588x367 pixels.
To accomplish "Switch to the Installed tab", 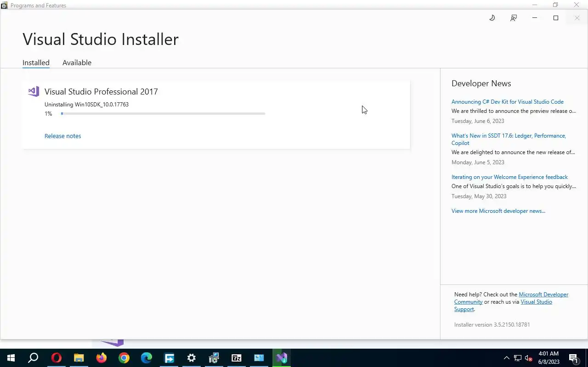I will coord(36,63).
